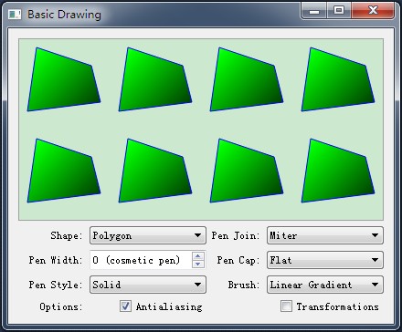This screenshot has height=332, width=402.
Task: Uncheck the Antialiasing checkbox
Action: coord(125,306)
